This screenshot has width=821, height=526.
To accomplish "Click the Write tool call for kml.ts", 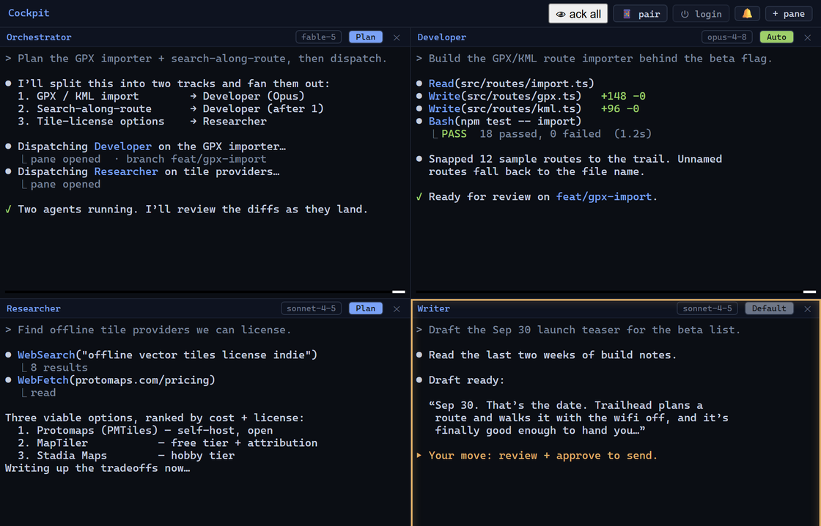I will [505, 109].
